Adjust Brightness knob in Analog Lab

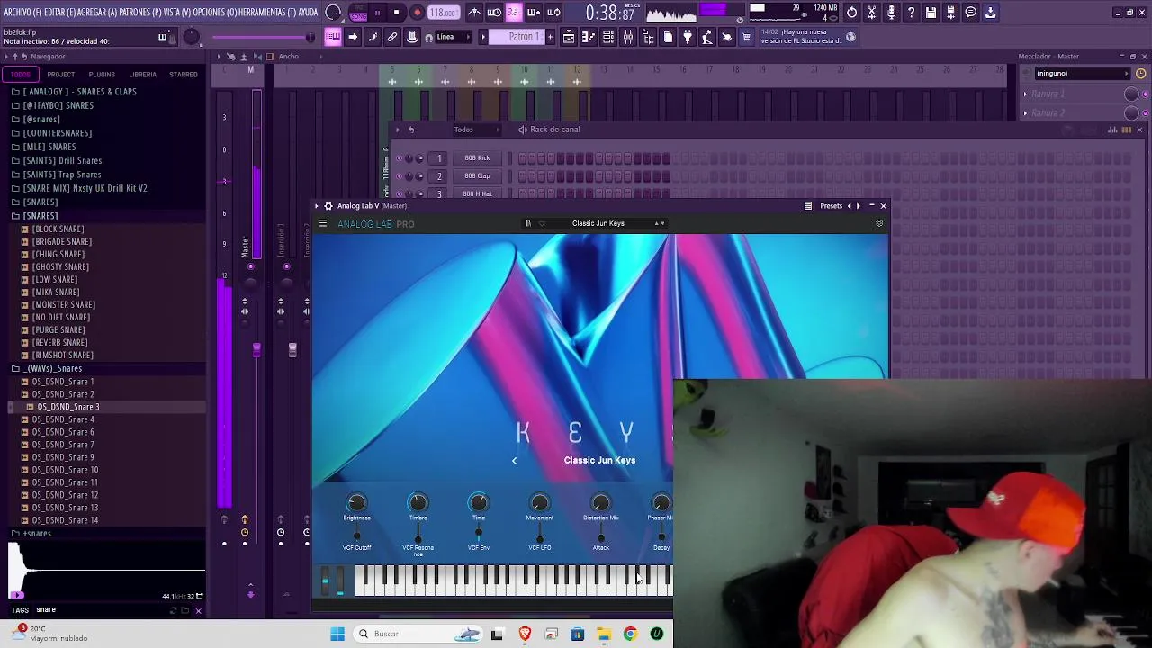[x=356, y=503]
